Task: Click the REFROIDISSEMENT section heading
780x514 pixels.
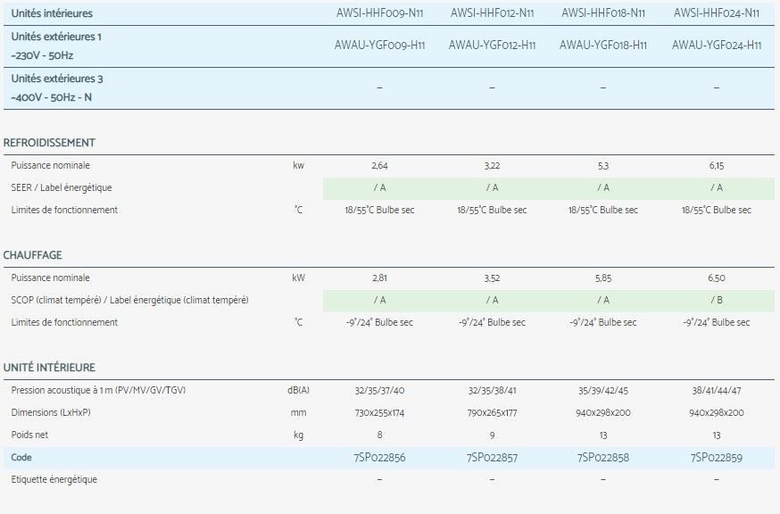Action: click(50, 143)
